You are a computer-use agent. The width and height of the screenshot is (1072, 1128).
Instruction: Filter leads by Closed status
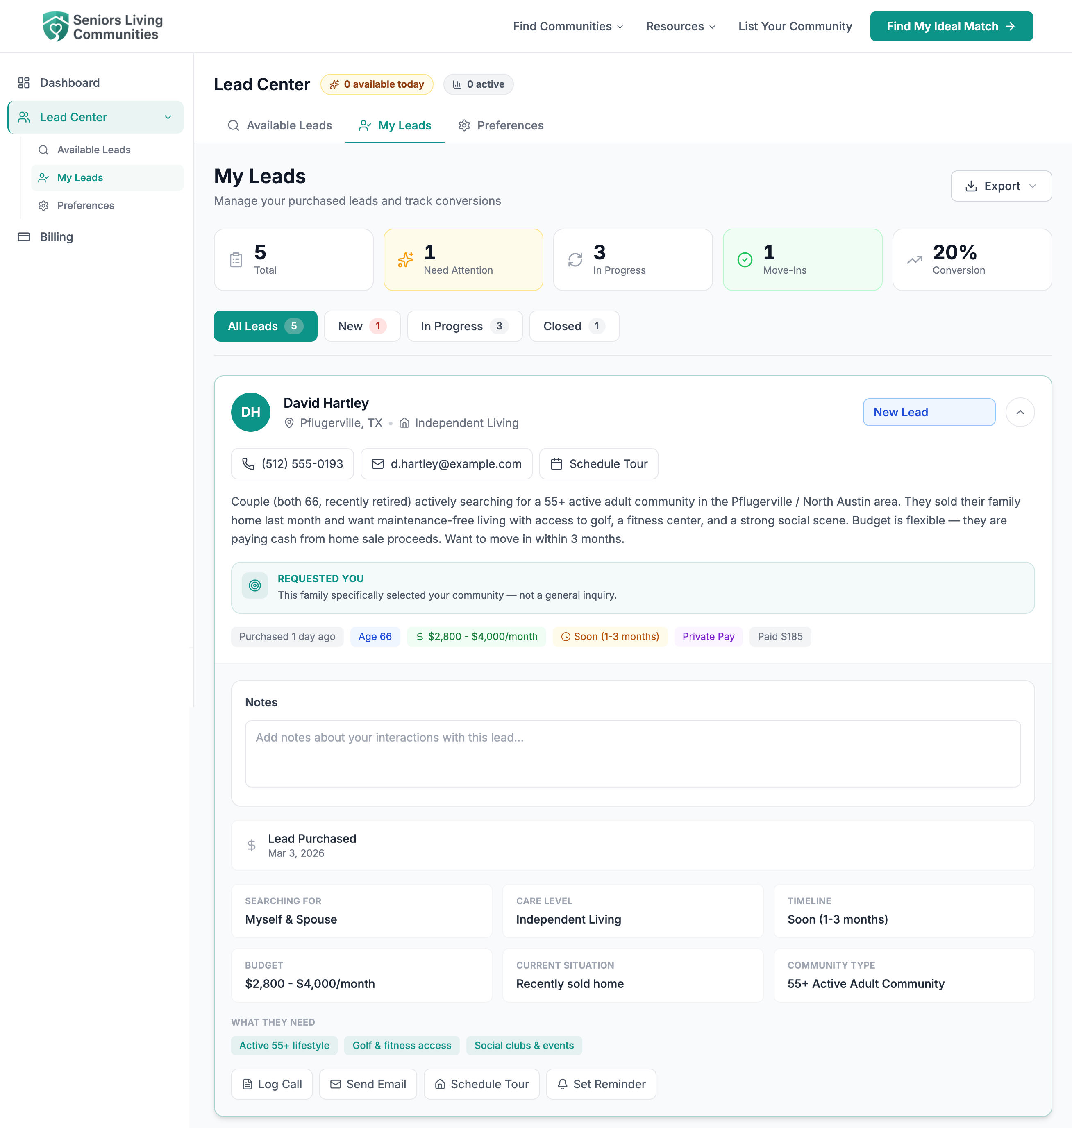tap(573, 326)
